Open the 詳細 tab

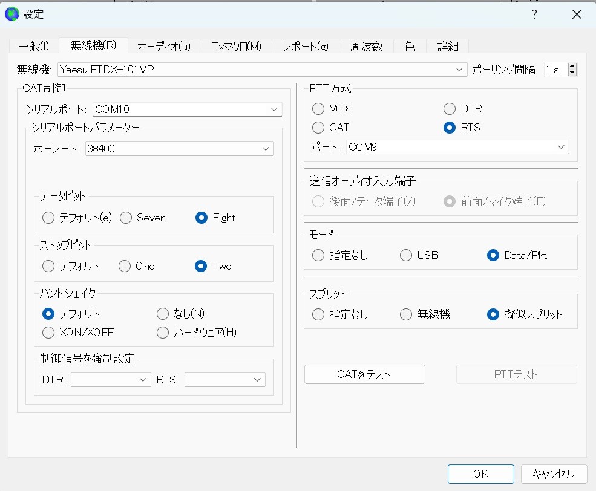click(x=448, y=47)
